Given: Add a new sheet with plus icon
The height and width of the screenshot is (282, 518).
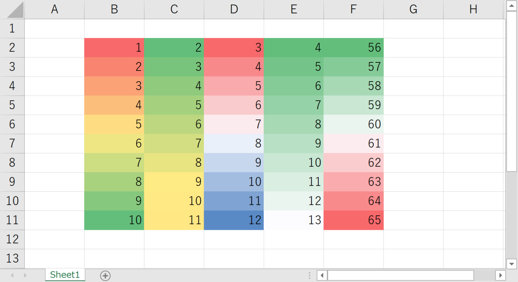Looking at the screenshot, I should pos(105,276).
